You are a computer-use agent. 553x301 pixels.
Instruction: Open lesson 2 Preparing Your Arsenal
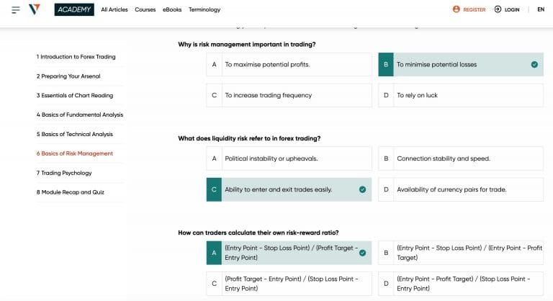(x=68, y=76)
